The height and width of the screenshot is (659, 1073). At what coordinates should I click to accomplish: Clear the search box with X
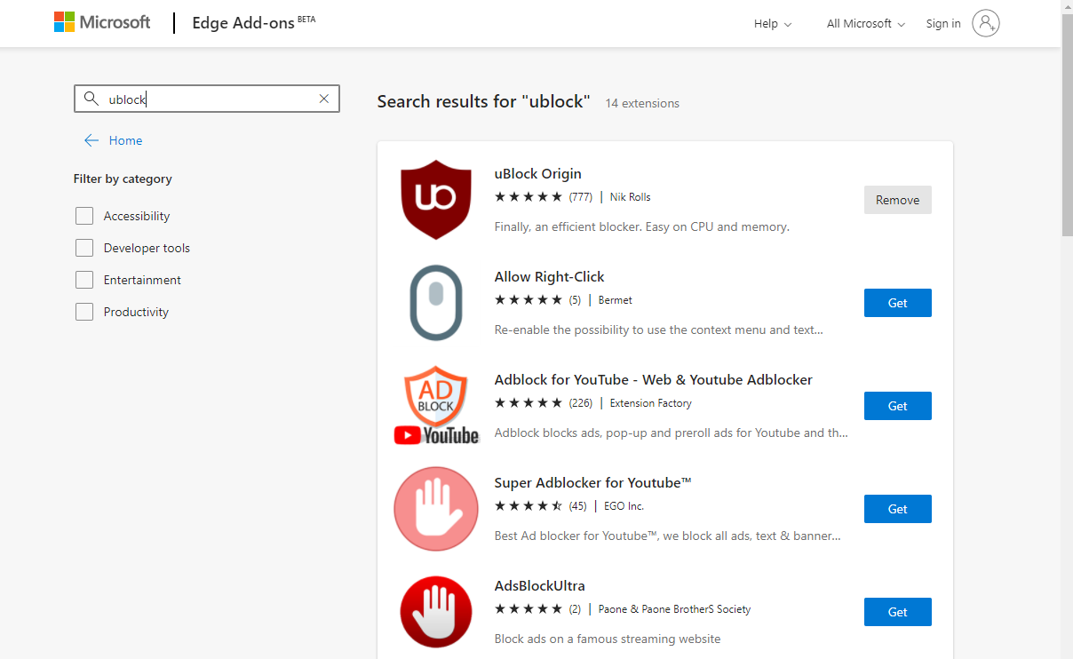324,99
